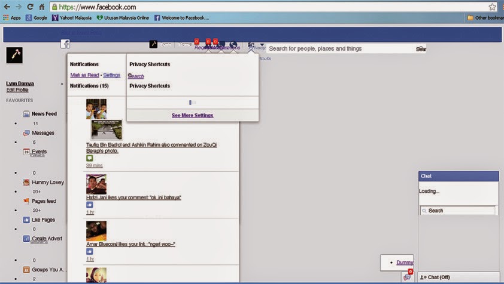
Task: Open Hafizi Jani likes your comment notification
Action: pyautogui.click(x=133, y=197)
